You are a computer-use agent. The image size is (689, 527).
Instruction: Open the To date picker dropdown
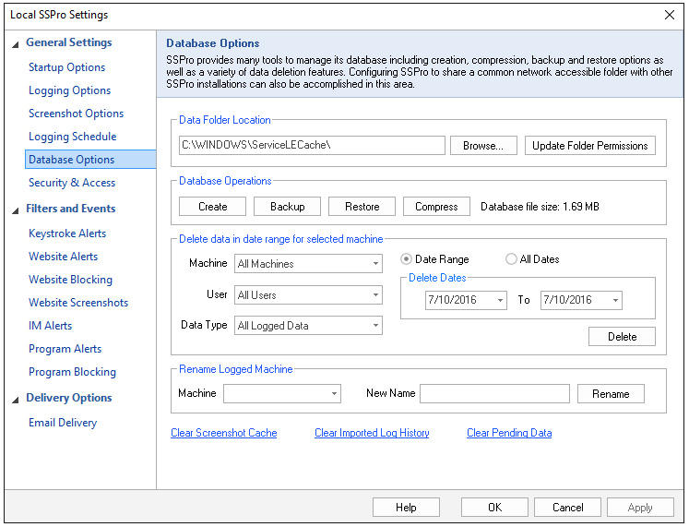[x=615, y=300]
